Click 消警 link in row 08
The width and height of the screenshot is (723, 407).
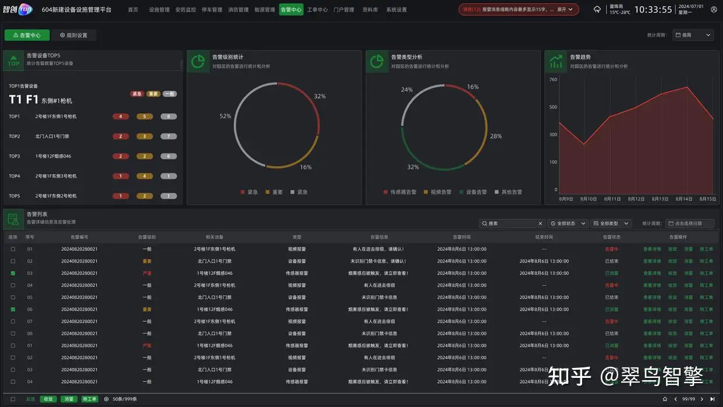pos(689,334)
